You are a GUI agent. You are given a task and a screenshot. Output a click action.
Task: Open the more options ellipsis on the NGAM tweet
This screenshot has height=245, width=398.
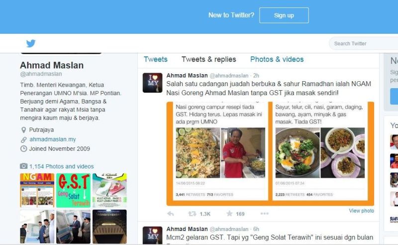click(x=265, y=214)
